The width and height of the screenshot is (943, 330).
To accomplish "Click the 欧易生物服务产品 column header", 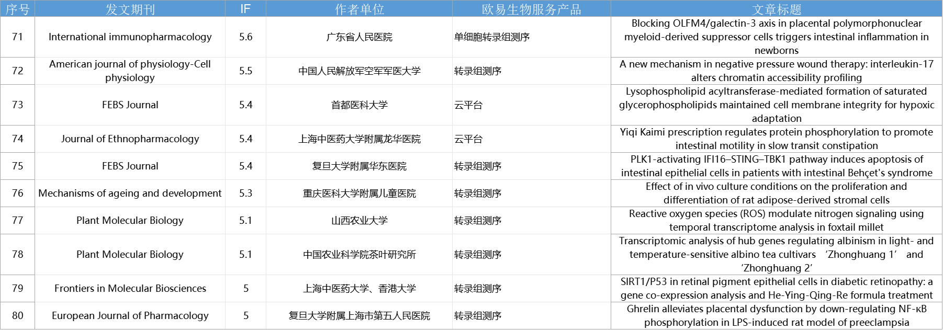I will (531, 9).
